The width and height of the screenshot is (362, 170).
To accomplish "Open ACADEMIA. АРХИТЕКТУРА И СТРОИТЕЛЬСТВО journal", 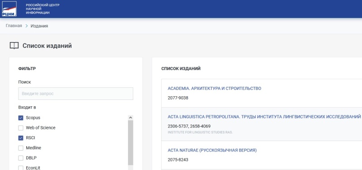I will pyautogui.click(x=214, y=89).
